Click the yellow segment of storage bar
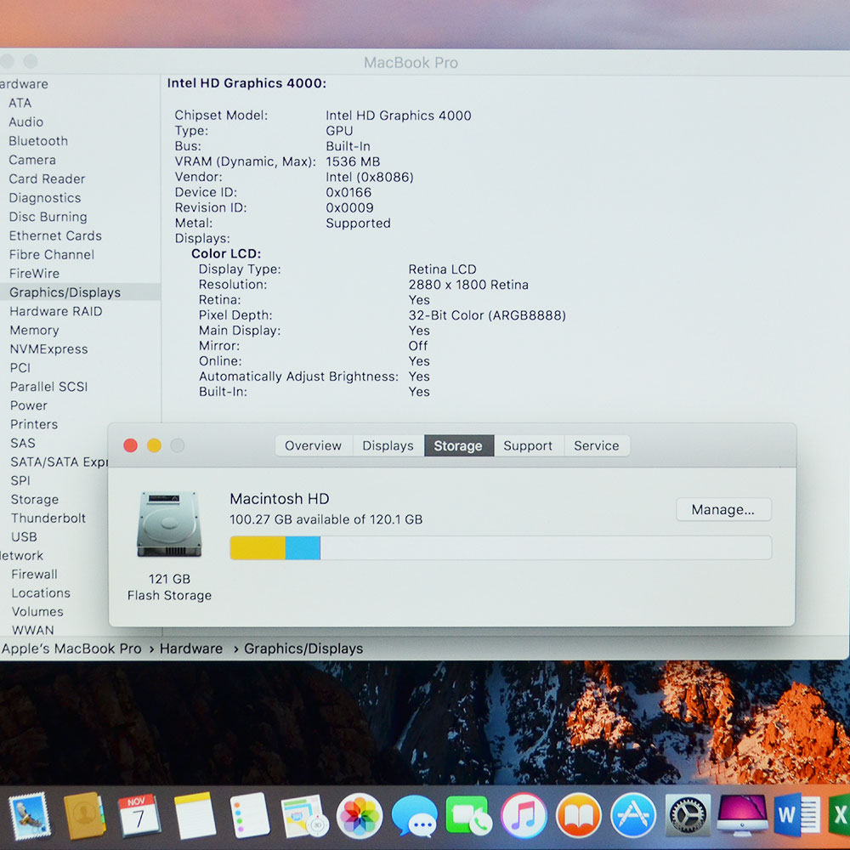This screenshot has height=850, width=850. pos(258,548)
